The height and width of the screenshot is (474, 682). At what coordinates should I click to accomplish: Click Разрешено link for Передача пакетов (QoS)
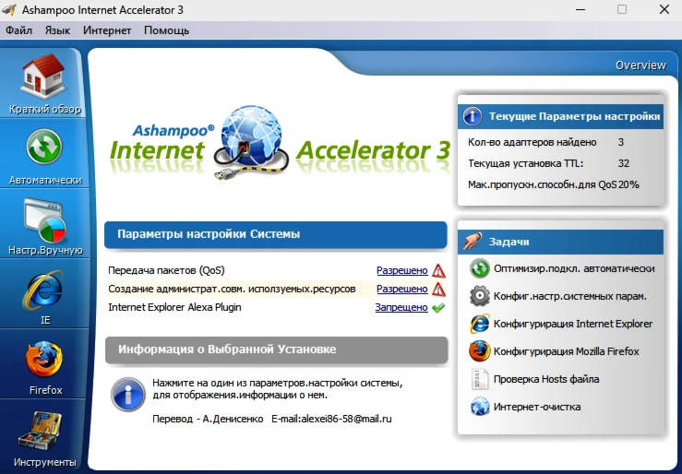(401, 270)
